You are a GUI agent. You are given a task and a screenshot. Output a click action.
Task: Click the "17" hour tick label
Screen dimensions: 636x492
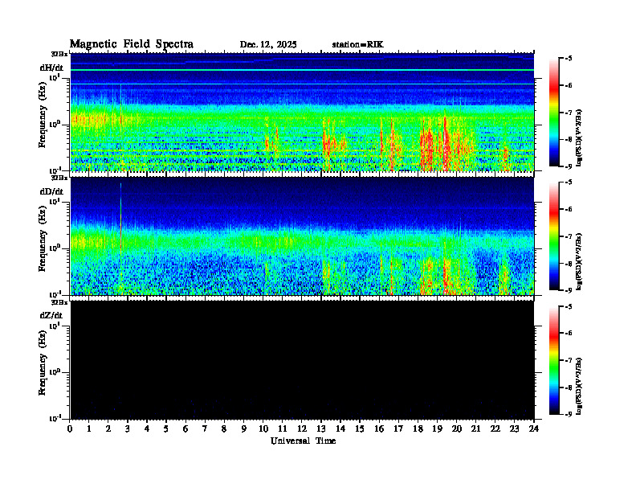398,429
